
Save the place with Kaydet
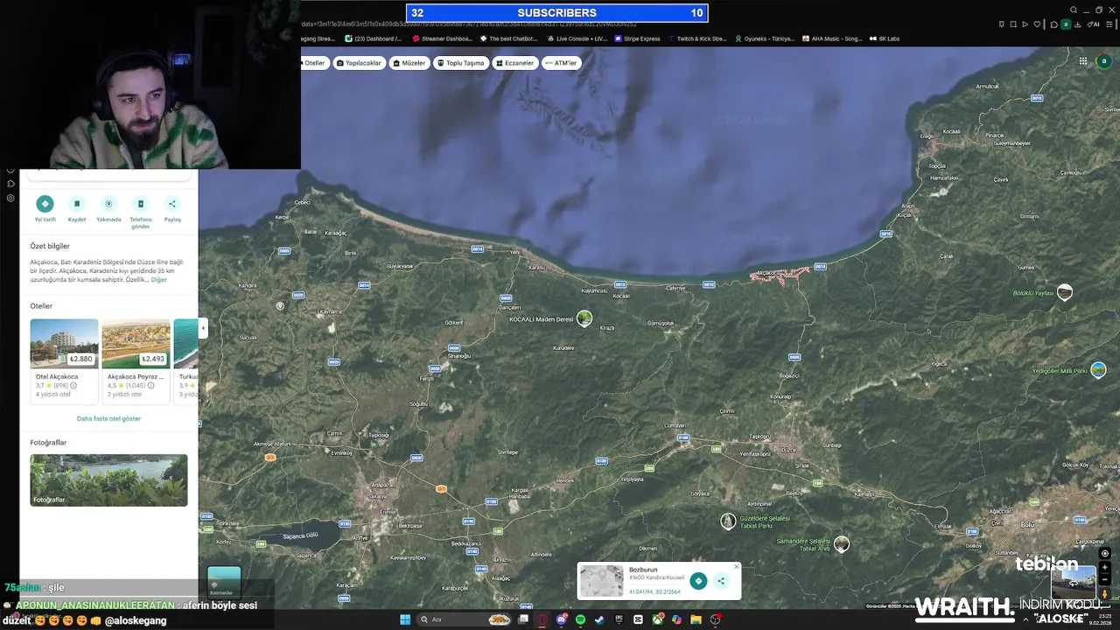pyautogui.click(x=77, y=204)
